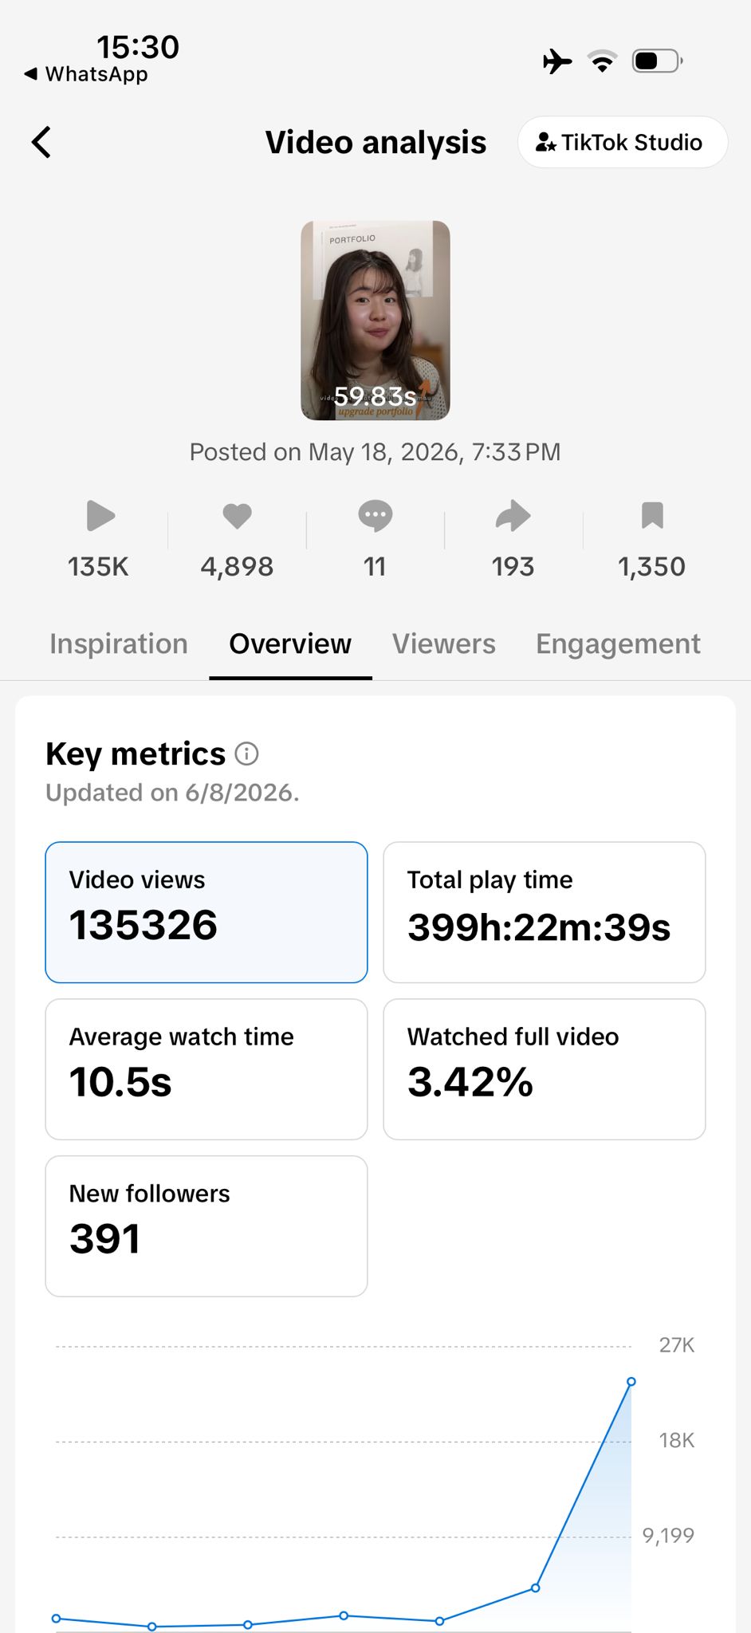Viewport: 751px width, 1633px height.
Task: Tap the back arrow icon
Action: (41, 143)
